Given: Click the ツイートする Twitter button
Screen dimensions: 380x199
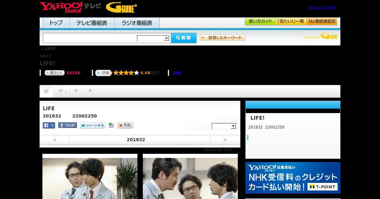Looking at the screenshot, I should [x=92, y=125].
